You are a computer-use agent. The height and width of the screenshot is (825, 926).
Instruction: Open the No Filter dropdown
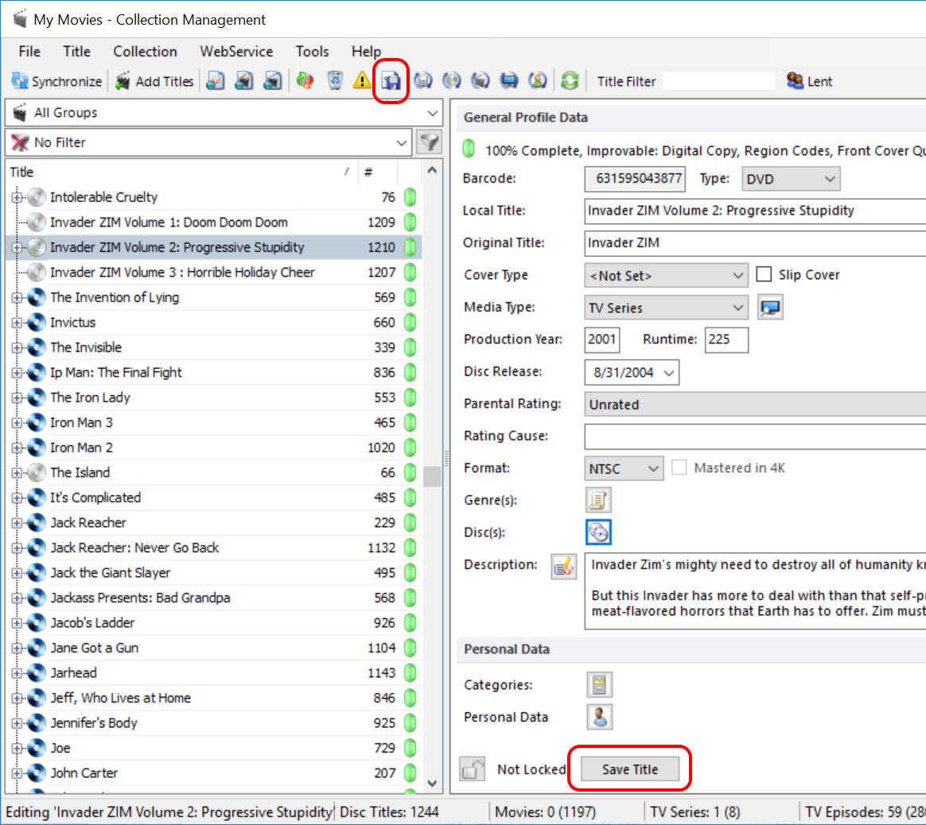tap(402, 143)
